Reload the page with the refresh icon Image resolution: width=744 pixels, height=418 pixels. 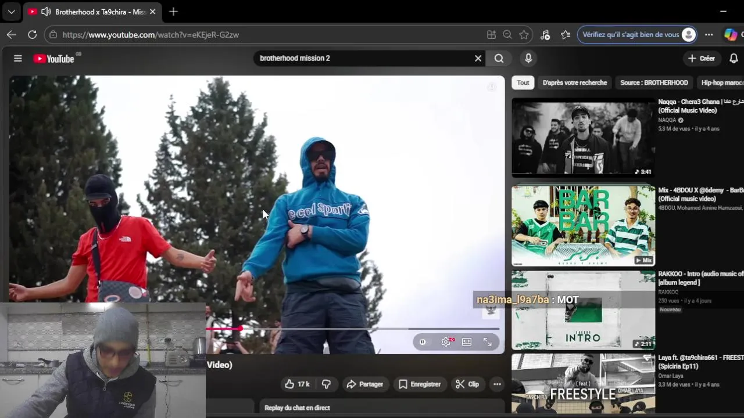coord(33,35)
